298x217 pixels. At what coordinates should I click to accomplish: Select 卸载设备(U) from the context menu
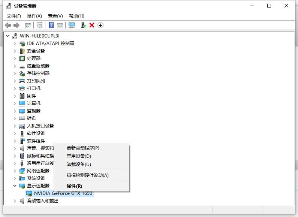point(79,165)
